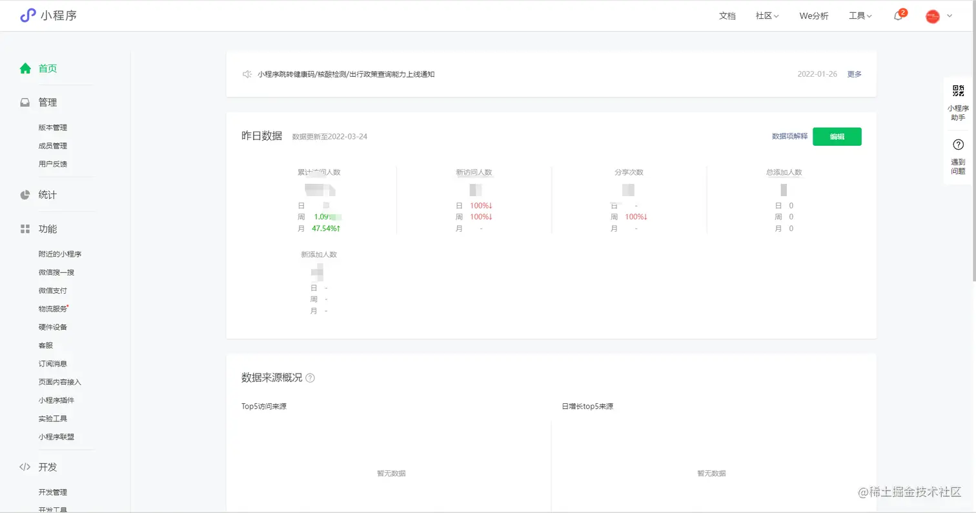Click the 47.54% monthly growth value
This screenshot has width=976, height=513.
point(326,228)
